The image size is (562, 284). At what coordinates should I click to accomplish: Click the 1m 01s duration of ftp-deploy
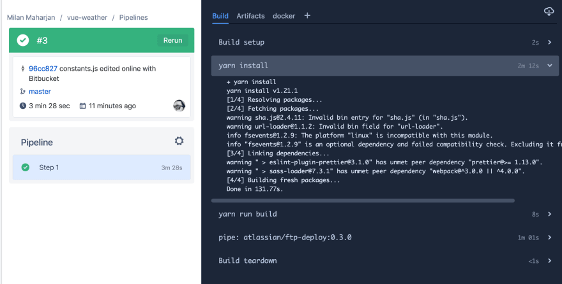pyautogui.click(x=528, y=238)
